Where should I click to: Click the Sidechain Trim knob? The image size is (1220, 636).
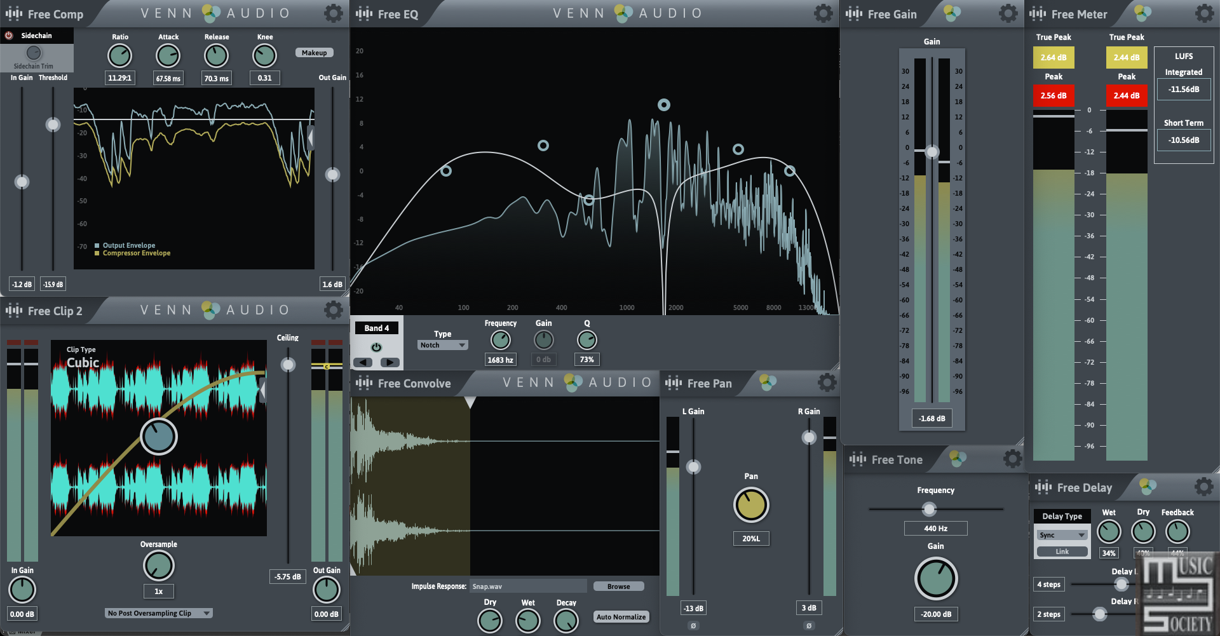click(34, 53)
